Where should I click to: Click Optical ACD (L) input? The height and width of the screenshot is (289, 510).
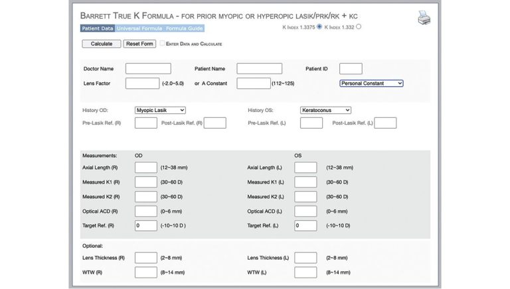point(305,211)
